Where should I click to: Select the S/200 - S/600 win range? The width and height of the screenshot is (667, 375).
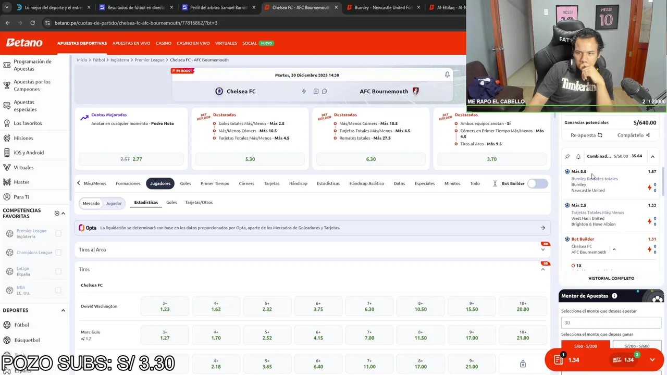point(637,346)
